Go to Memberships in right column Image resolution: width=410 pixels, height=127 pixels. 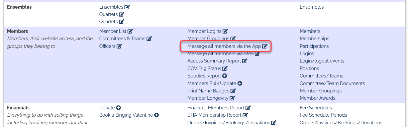point(314,39)
